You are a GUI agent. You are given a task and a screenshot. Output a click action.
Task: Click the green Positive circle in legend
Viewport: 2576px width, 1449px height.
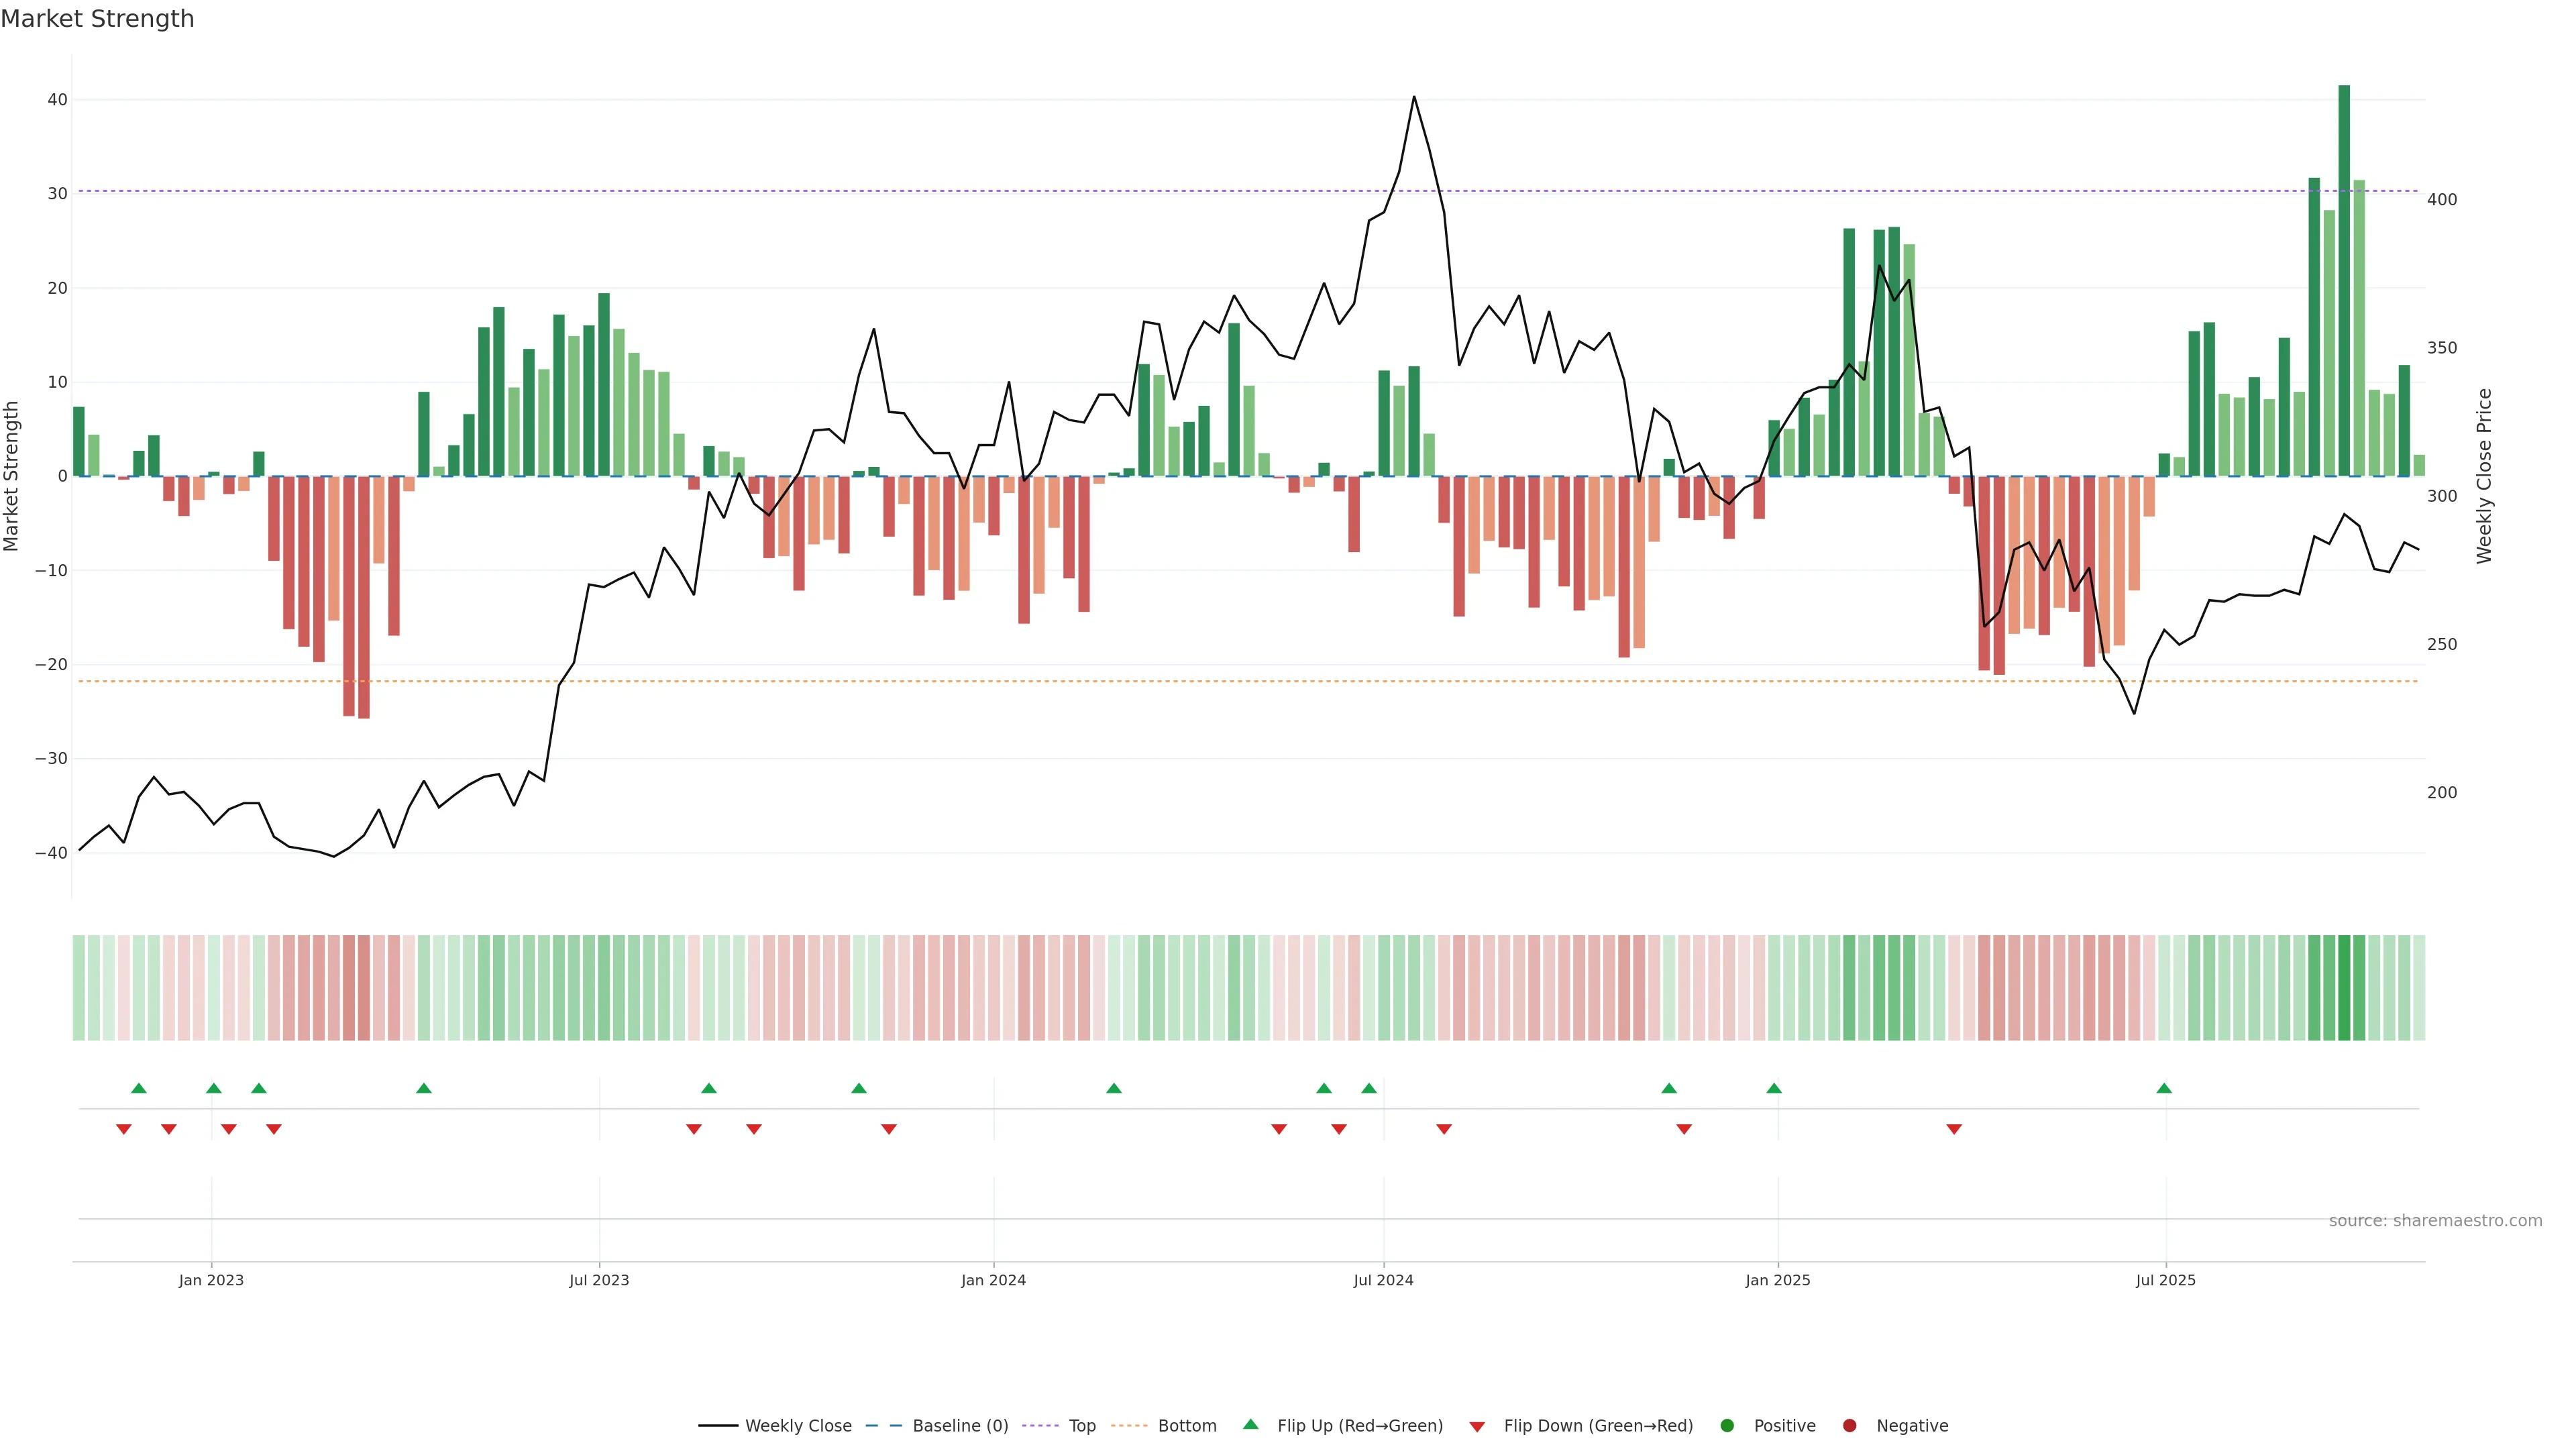pos(1727,1425)
